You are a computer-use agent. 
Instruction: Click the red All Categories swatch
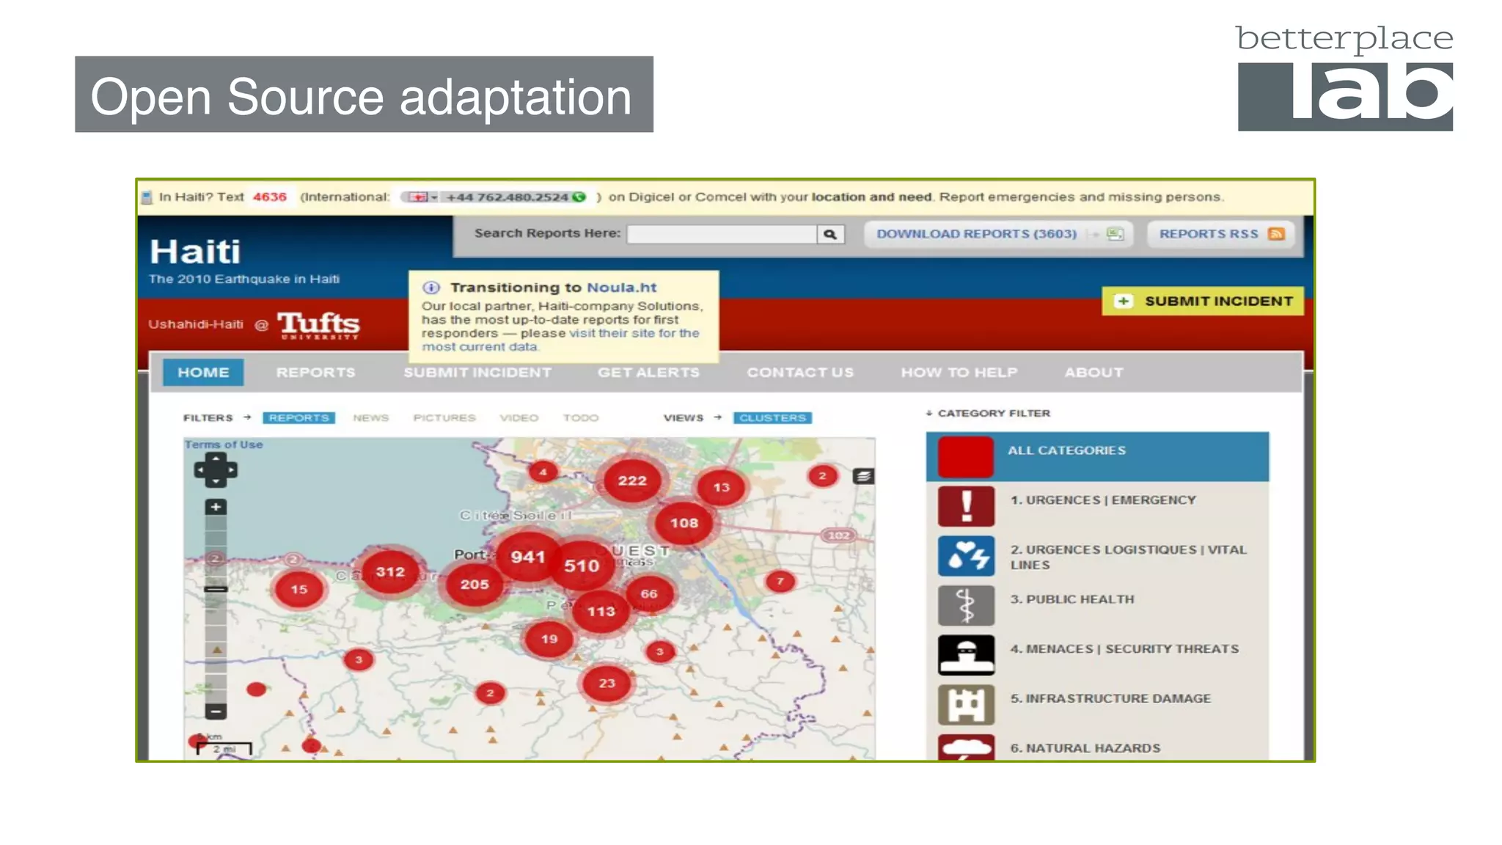966,456
